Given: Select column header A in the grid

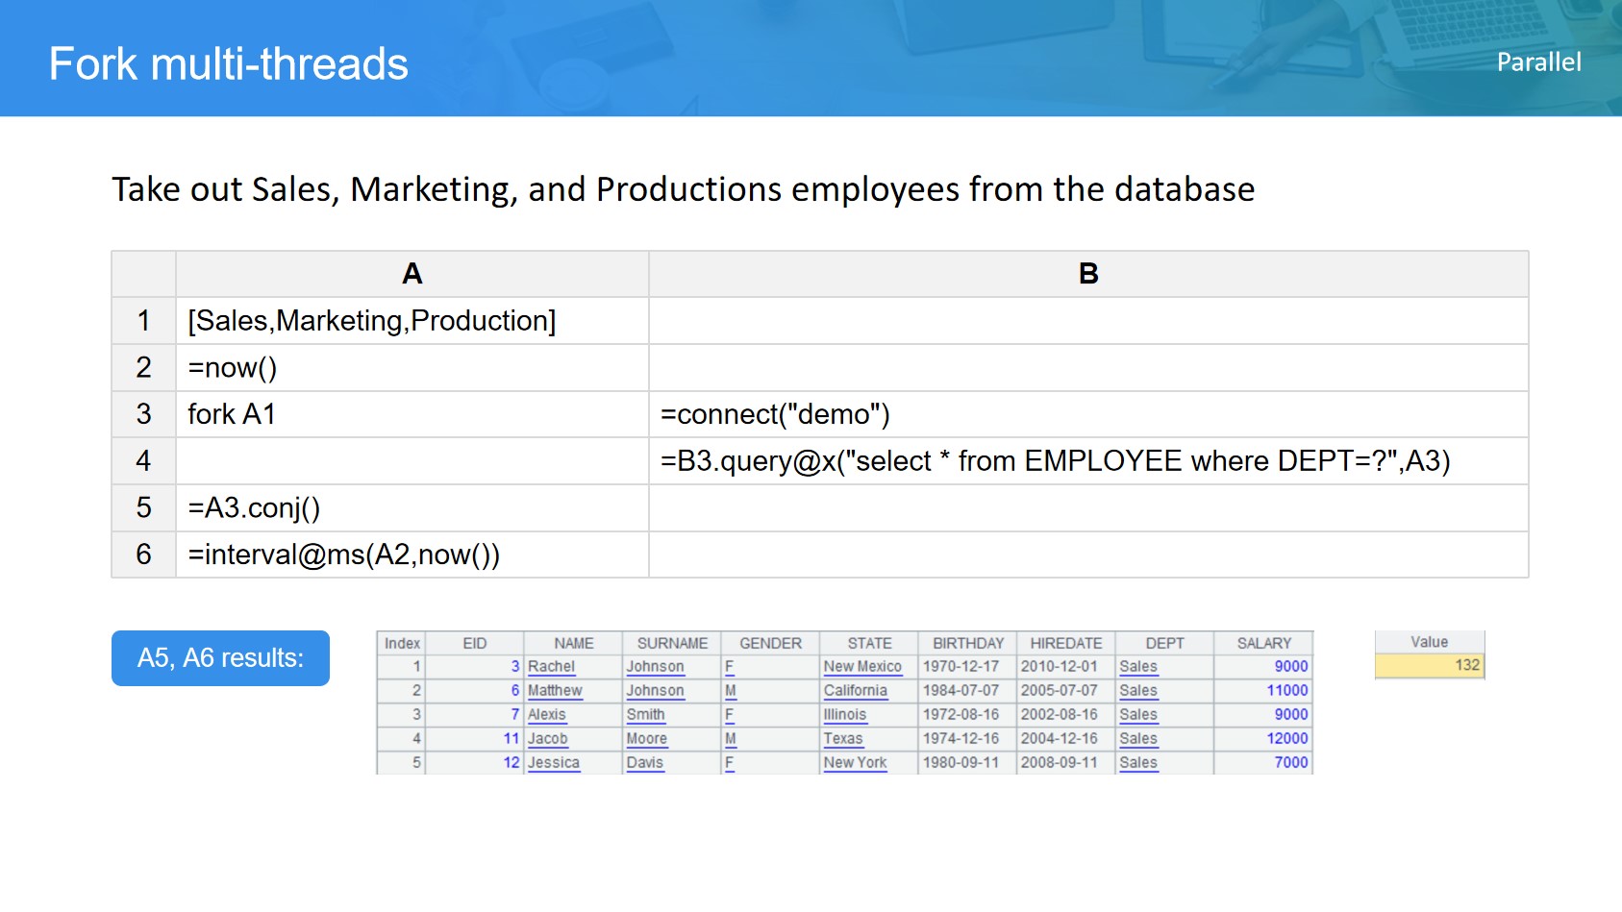Looking at the screenshot, I should coord(412,274).
